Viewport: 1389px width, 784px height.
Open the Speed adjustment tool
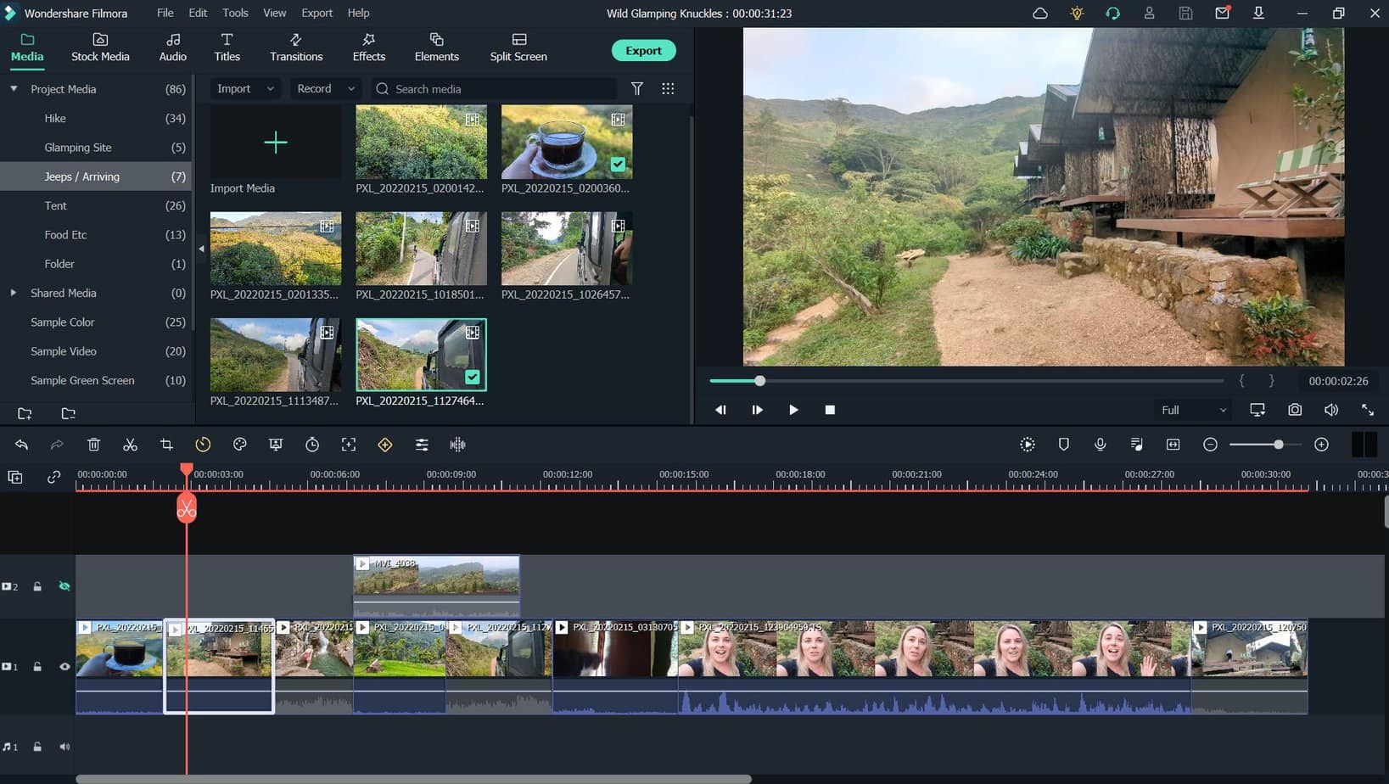tap(203, 444)
